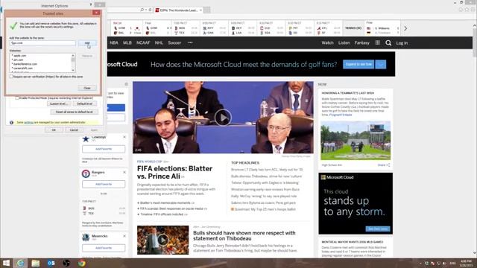Close the Trusted sites dialog with X
This screenshot has width=477, height=268.
point(96,13)
